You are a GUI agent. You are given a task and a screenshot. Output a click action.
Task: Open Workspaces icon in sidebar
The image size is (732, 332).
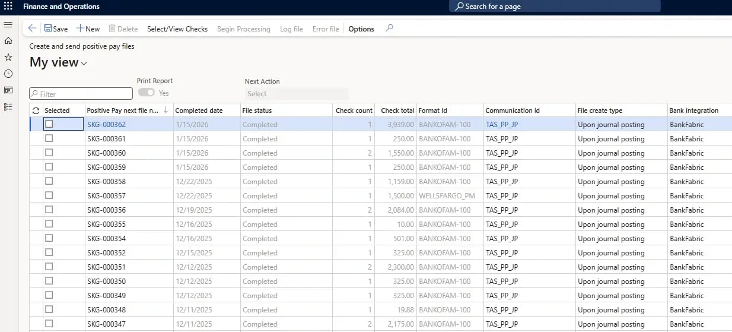tap(8, 90)
